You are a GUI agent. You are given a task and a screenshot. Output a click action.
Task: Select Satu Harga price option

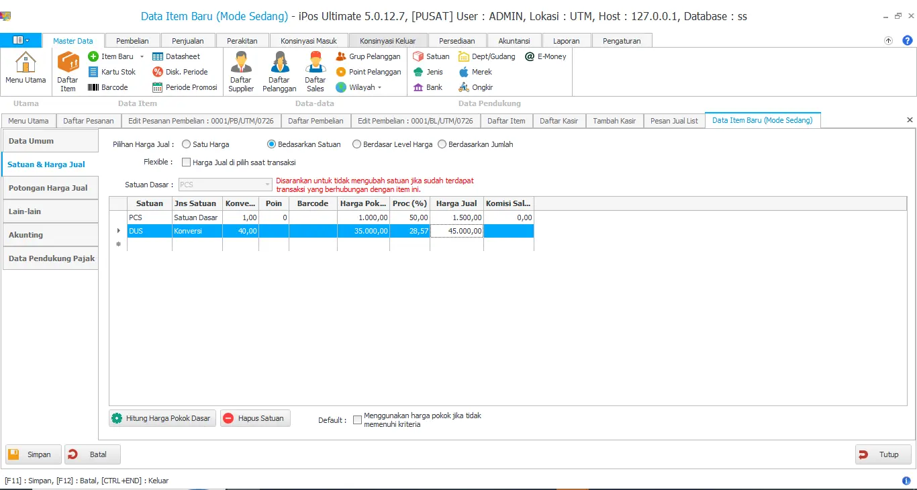[x=187, y=144]
